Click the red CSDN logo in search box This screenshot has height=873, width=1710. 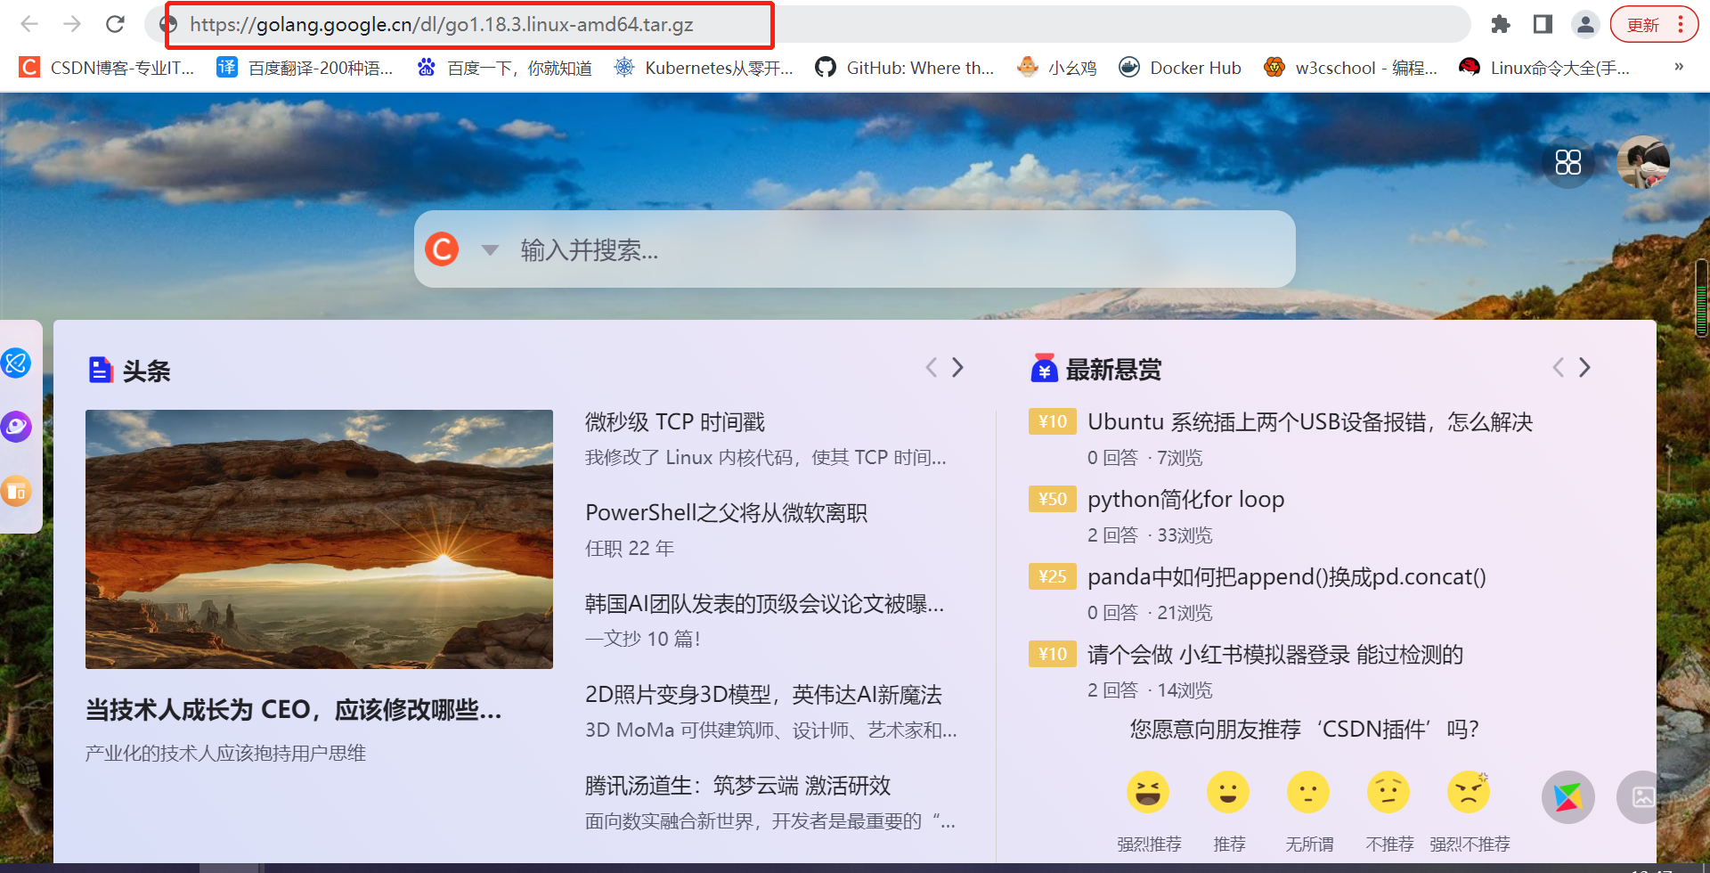442,249
